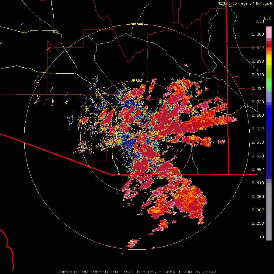Screen dimensions: 274x274
Task: Click the 0.360 scale value
Action: (258, 197)
